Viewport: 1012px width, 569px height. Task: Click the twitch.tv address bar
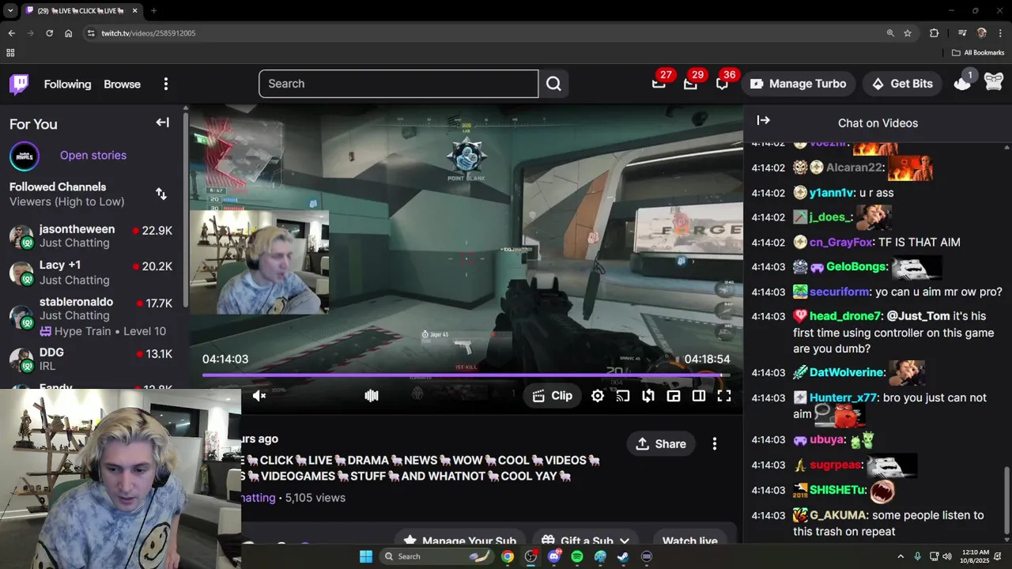click(482, 33)
